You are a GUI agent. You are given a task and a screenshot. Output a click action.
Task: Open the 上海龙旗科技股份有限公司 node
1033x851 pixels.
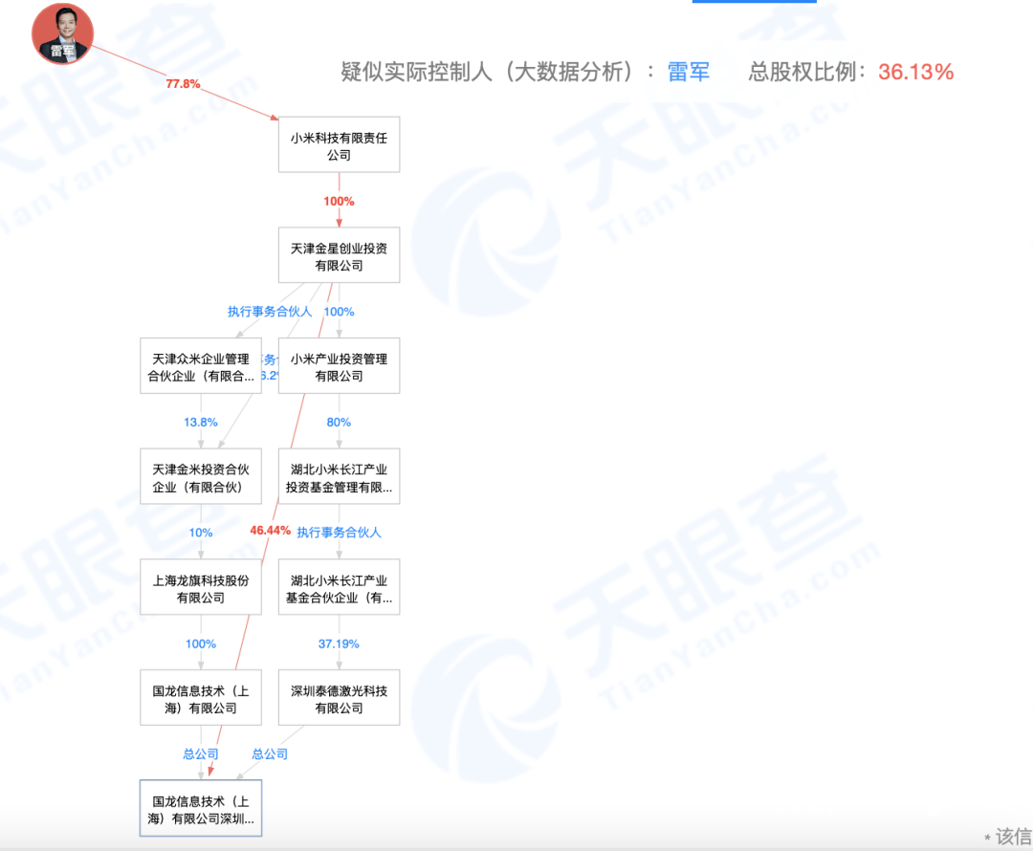pos(201,587)
